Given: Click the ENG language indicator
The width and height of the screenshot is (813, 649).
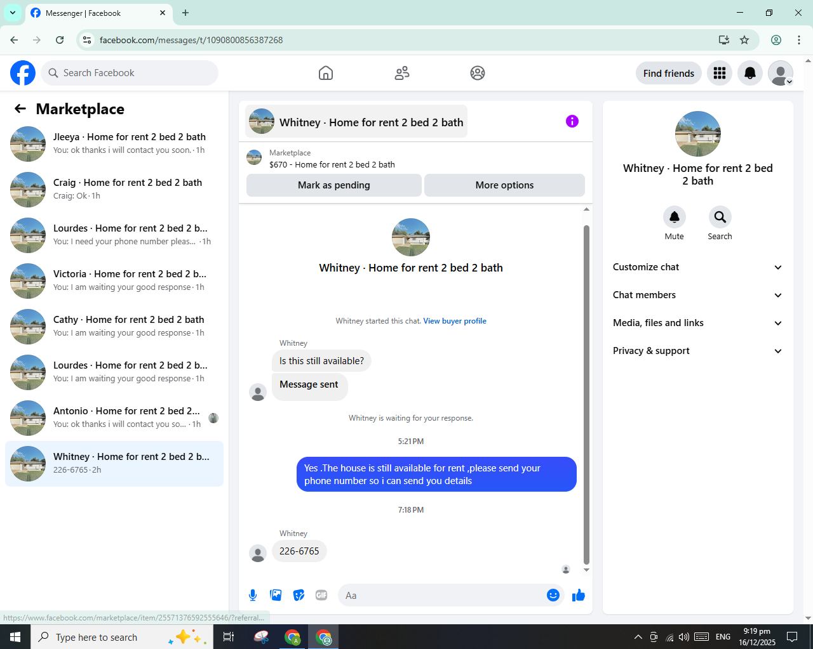Looking at the screenshot, I should tap(723, 637).
